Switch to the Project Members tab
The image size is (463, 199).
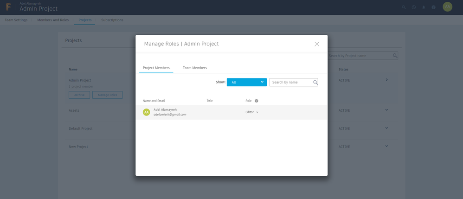tap(156, 68)
